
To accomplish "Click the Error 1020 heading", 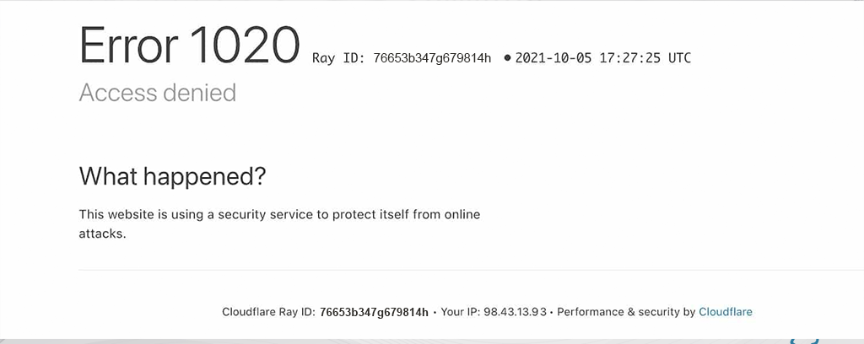I will point(189,46).
